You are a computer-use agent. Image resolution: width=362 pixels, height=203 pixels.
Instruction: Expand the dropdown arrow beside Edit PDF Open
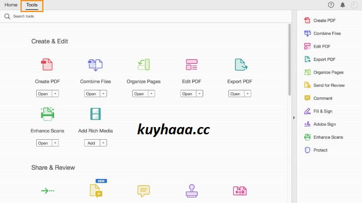point(200,94)
